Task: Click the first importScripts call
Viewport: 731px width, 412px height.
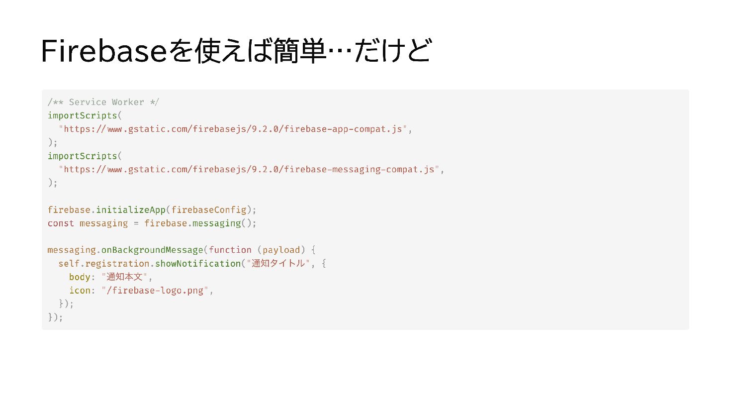Action: 82,115
